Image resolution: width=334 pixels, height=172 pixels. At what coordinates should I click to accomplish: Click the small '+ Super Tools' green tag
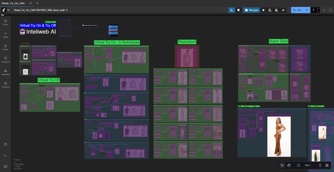[x=50, y=22]
